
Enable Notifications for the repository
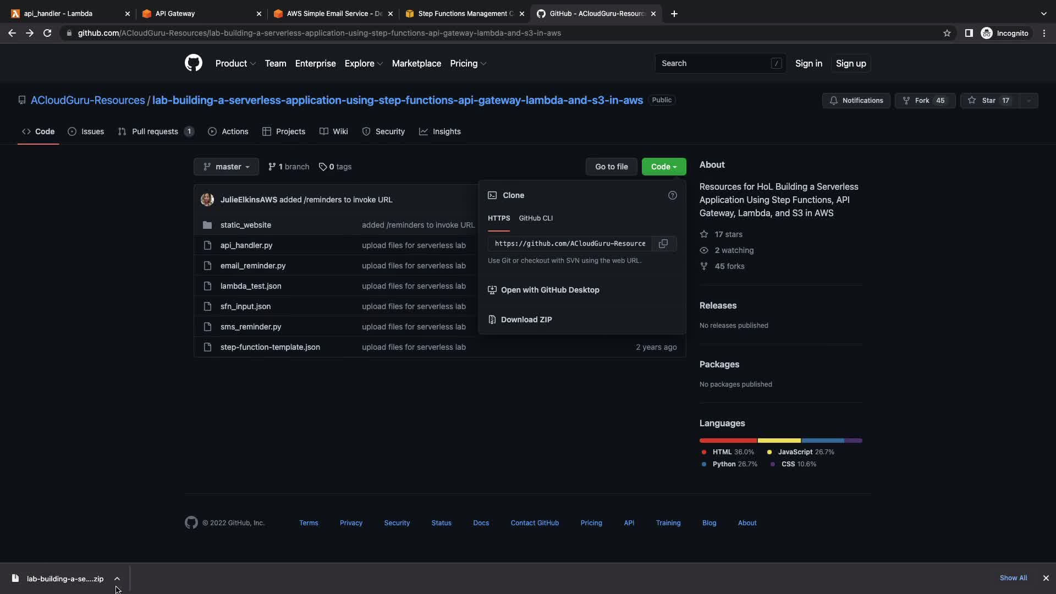(x=856, y=101)
